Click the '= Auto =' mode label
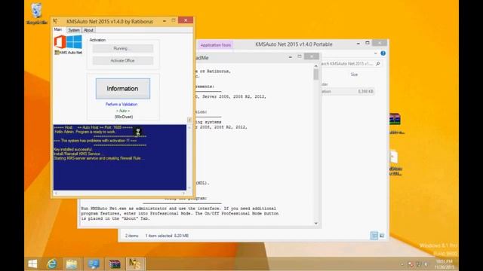The image size is (483, 271). 123,111
